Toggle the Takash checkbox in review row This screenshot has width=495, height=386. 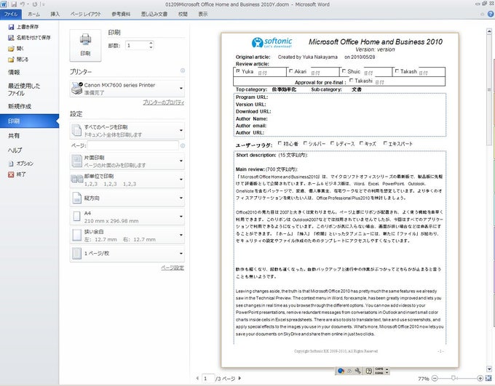(397, 71)
